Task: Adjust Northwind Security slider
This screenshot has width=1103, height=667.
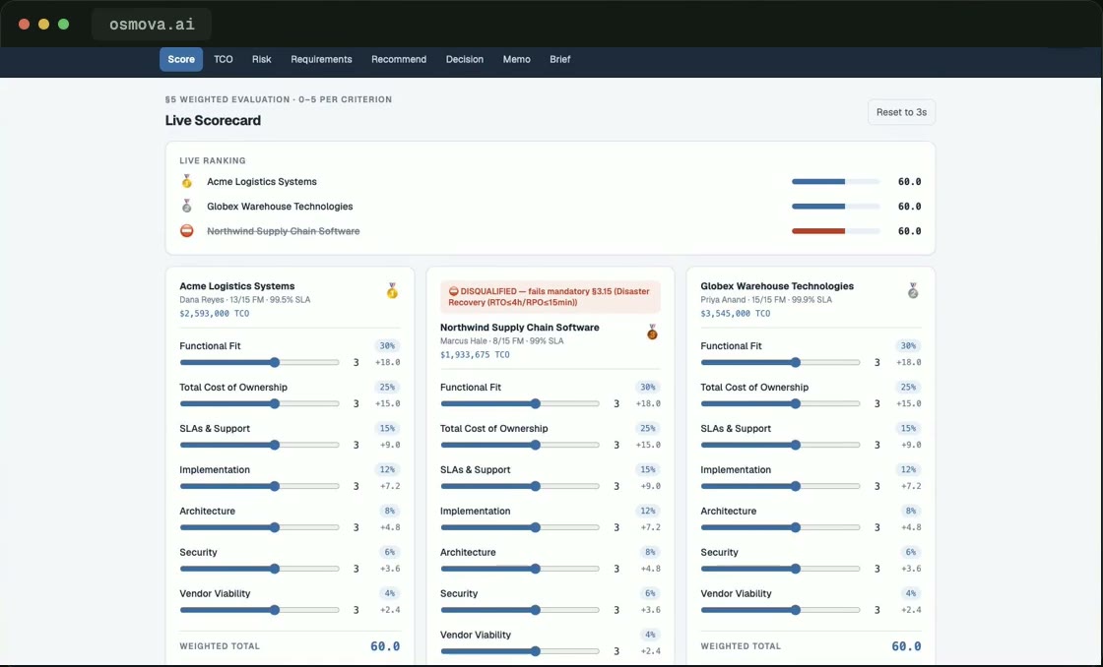Action: coord(520,610)
